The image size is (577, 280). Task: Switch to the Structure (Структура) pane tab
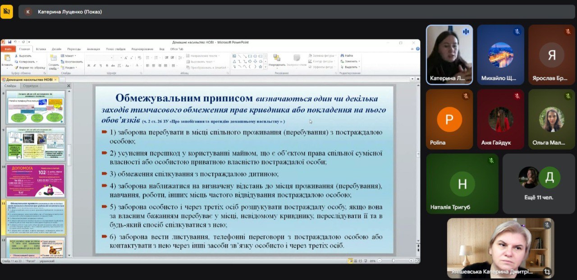[x=31, y=86]
